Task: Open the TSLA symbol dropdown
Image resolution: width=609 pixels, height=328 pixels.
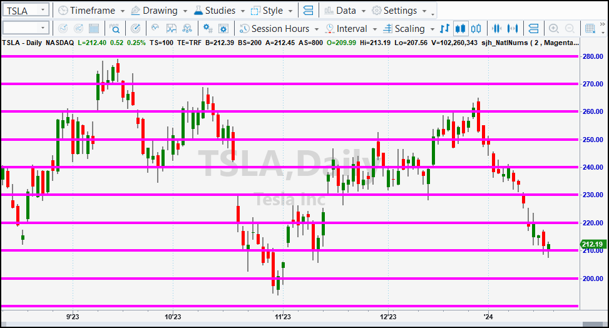Action: [44, 10]
